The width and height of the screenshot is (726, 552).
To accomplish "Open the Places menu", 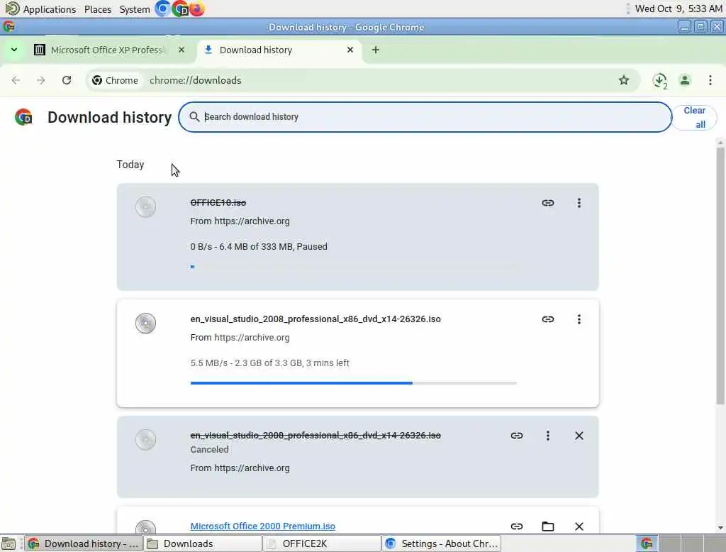I will click(98, 9).
